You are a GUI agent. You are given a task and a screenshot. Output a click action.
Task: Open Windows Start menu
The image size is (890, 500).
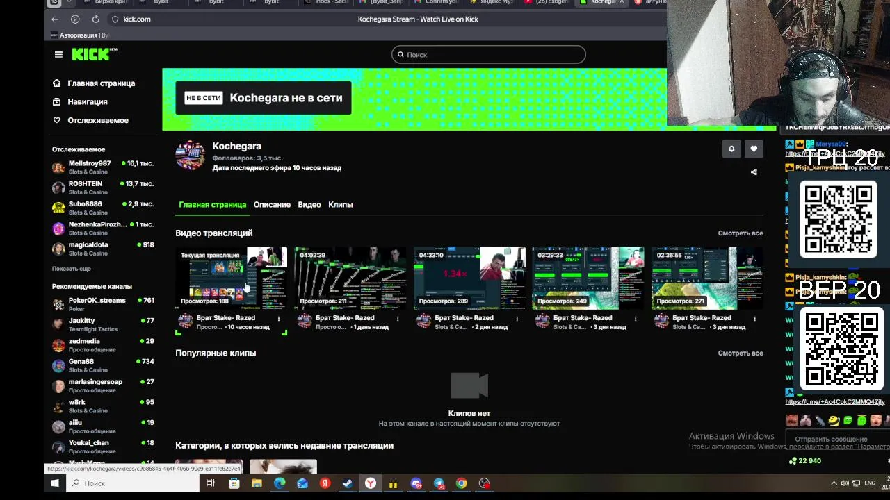55,483
